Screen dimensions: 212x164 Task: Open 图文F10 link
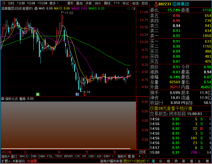tap(130, 161)
